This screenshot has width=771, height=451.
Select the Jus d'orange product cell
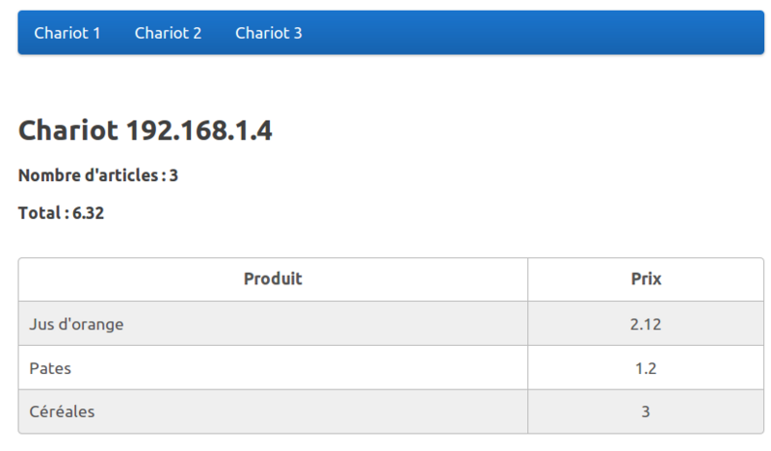pos(76,324)
